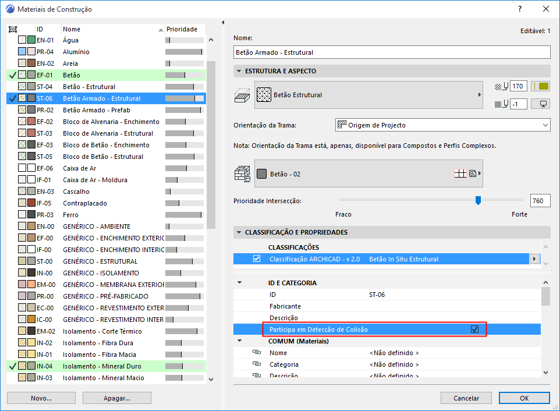
Task: Click the Descrição property row under ID
Action: pos(387,317)
